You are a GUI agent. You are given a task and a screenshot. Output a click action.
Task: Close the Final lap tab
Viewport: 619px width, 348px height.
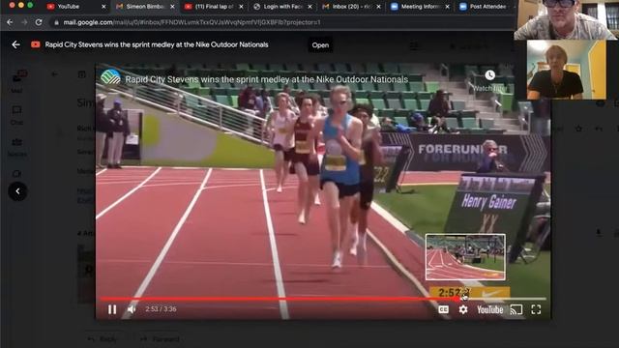pyautogui.click(x=241, y=7)
